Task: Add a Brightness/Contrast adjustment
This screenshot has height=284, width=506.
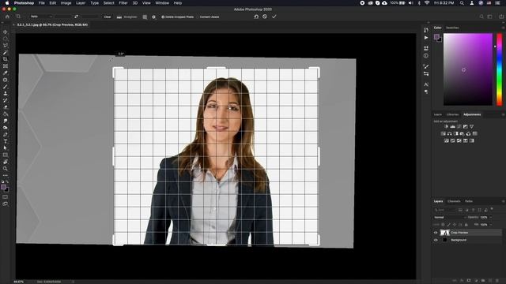Action: [x=446, y=126]
